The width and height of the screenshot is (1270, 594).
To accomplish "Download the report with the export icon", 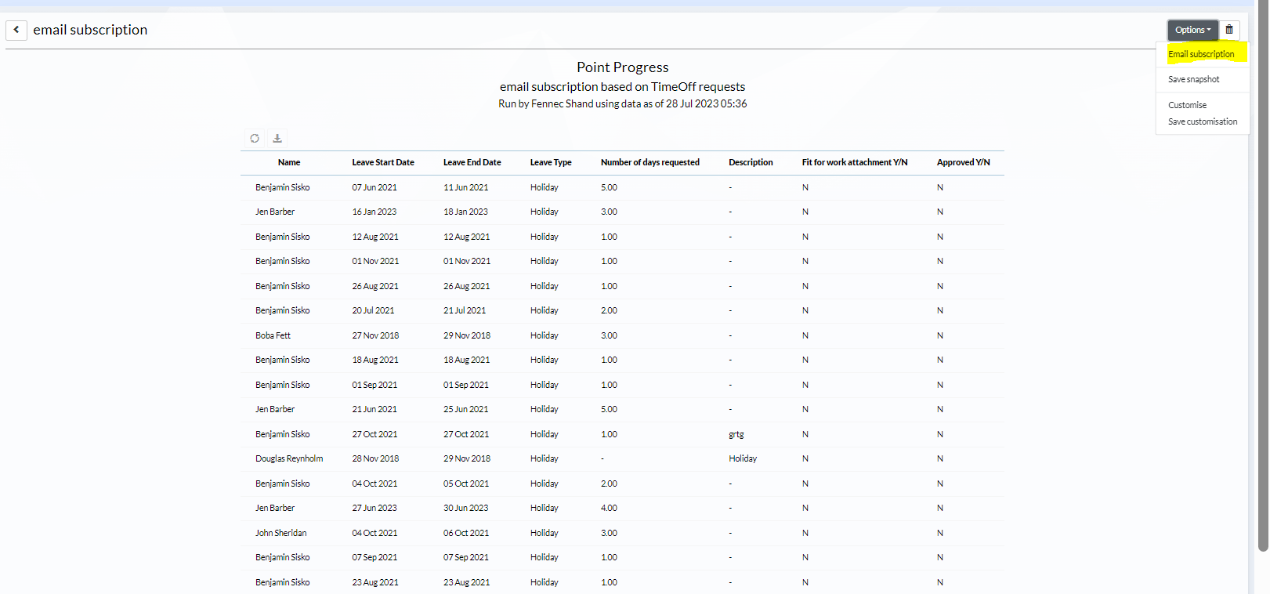I will [277, 138].
